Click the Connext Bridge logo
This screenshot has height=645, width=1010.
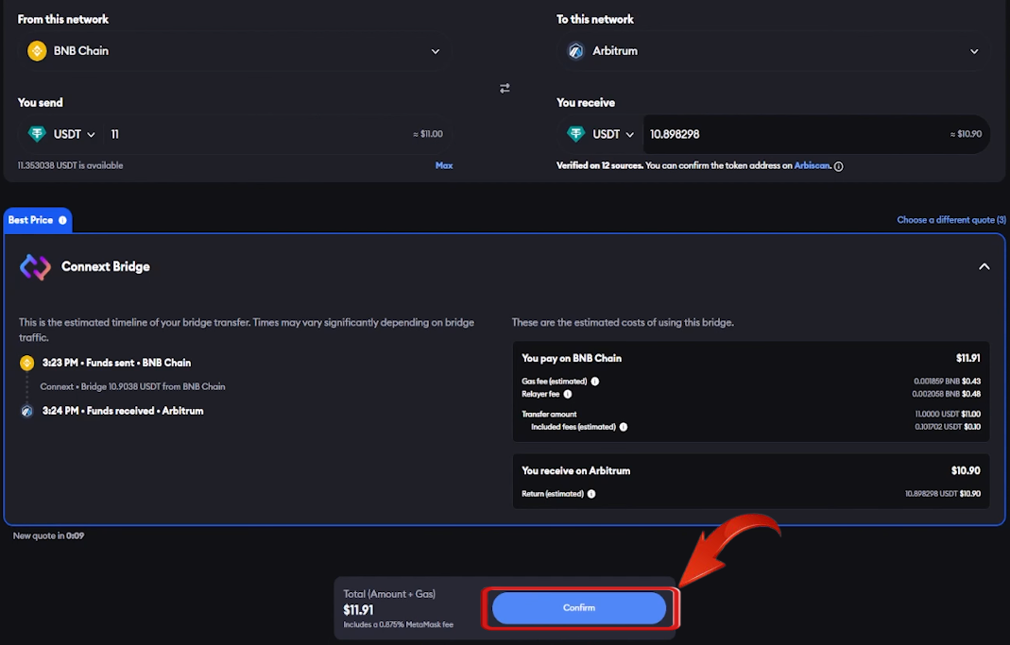click(34, 266)
